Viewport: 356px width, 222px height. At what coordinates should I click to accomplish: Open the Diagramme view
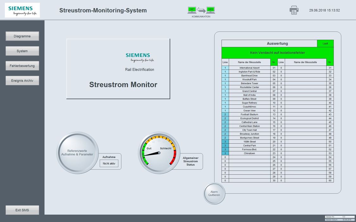22,36
